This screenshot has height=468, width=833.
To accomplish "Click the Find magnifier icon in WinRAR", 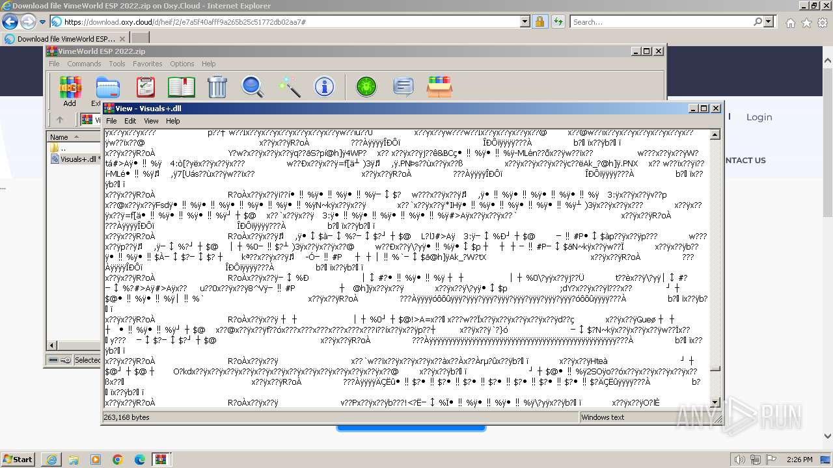I will (253, 86).
